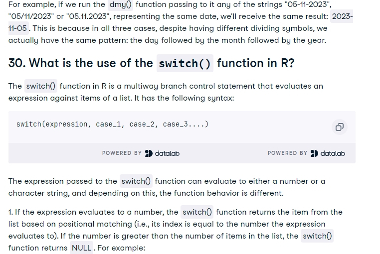
Task: Click switch() after 'expression passed to the'
Action: tap(136, 181)
